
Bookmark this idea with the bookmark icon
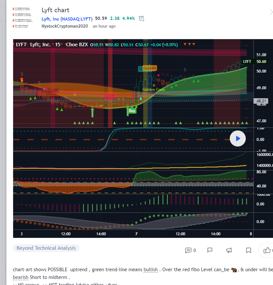pyautogui.click(x=249, y=250)
